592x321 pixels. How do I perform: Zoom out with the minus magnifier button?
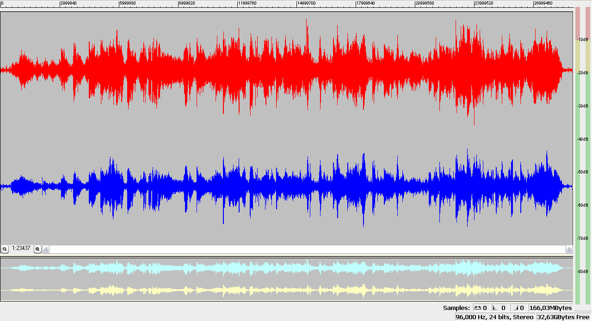click(x=5, y=249)
